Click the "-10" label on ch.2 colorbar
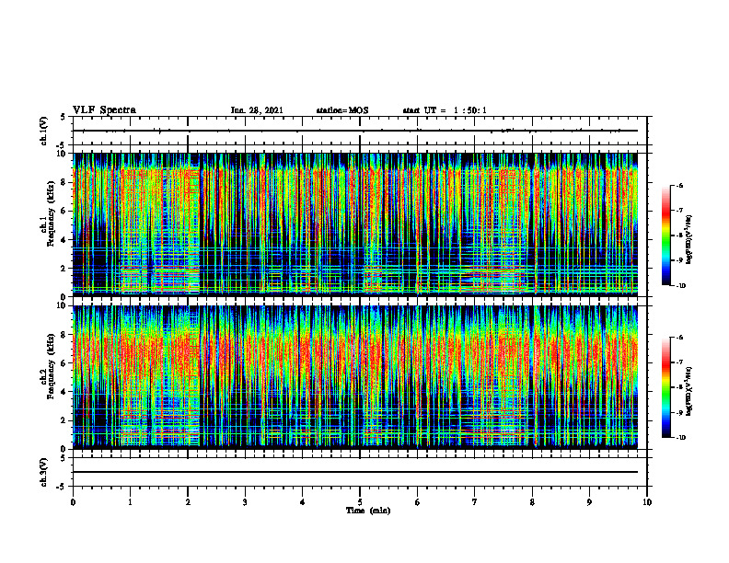Image resolution: width=729 pixels, height=563 pixels. 680,438
